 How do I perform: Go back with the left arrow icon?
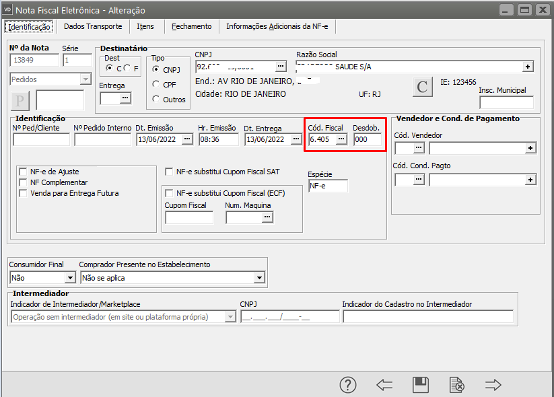[x=384, y=385]
